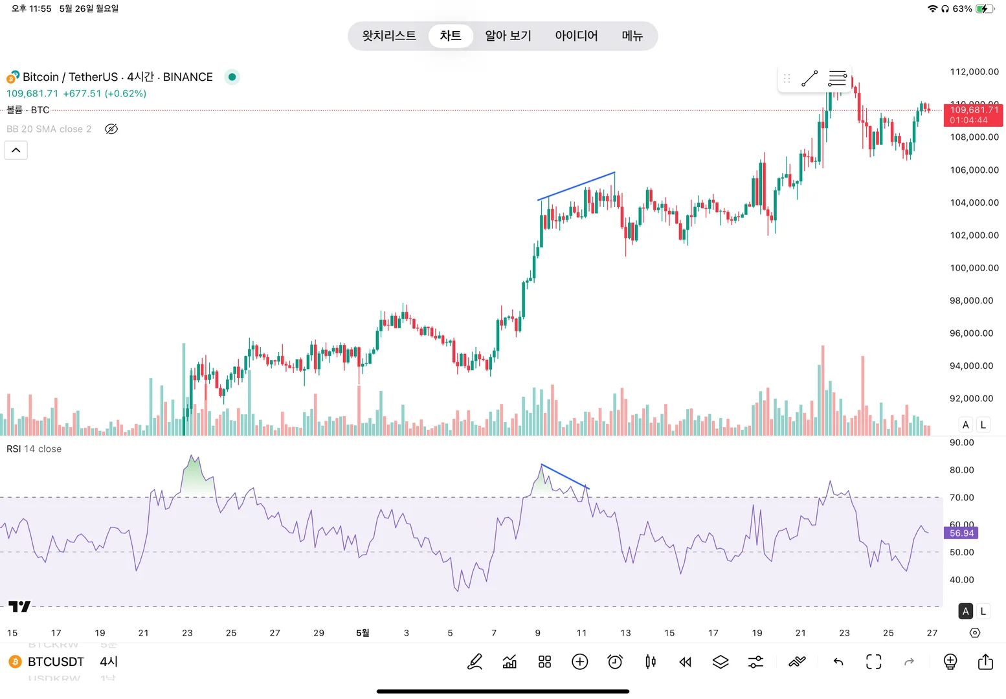The height and width of the screenshot is (699, 1006).
Task: Publish an idea with the lightbulb icon
Action: pos(950,661)
